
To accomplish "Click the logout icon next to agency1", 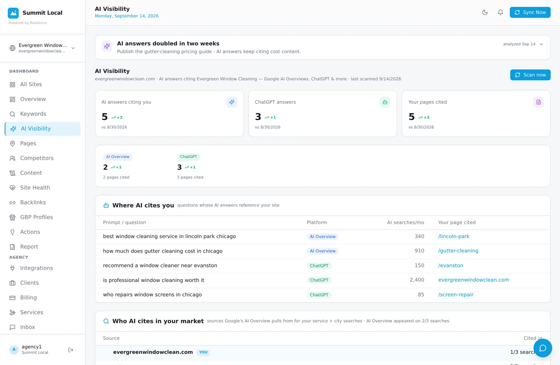I will tap(71, 350).
